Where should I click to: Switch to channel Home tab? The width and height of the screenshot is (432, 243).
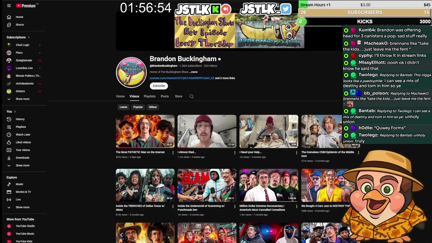coord(120,96)
